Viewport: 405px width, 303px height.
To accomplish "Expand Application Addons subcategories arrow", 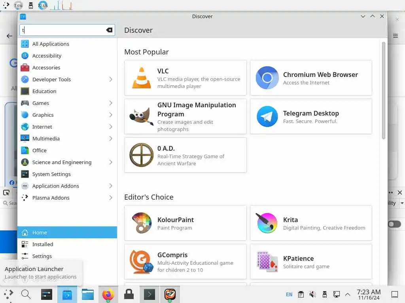I will (111, 186).
